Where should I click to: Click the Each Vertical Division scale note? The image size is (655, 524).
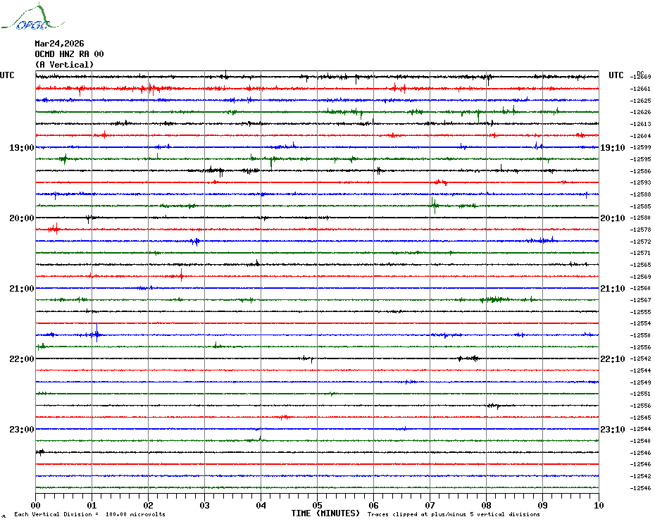[x=89, y=515]
